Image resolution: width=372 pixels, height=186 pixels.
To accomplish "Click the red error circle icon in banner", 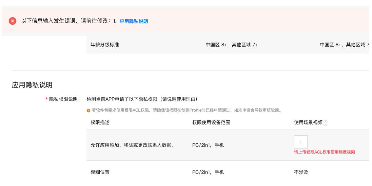I will point(13,21).
